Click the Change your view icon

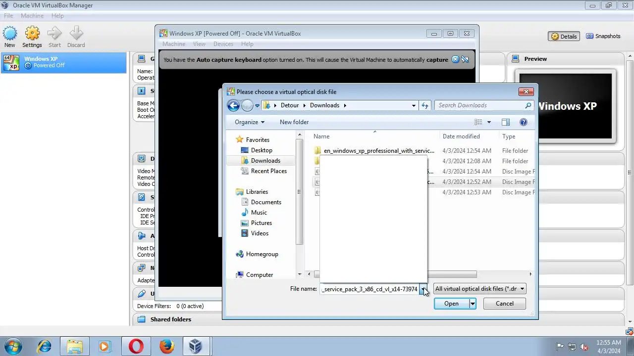pyautogui.click(x=478, y=122)
